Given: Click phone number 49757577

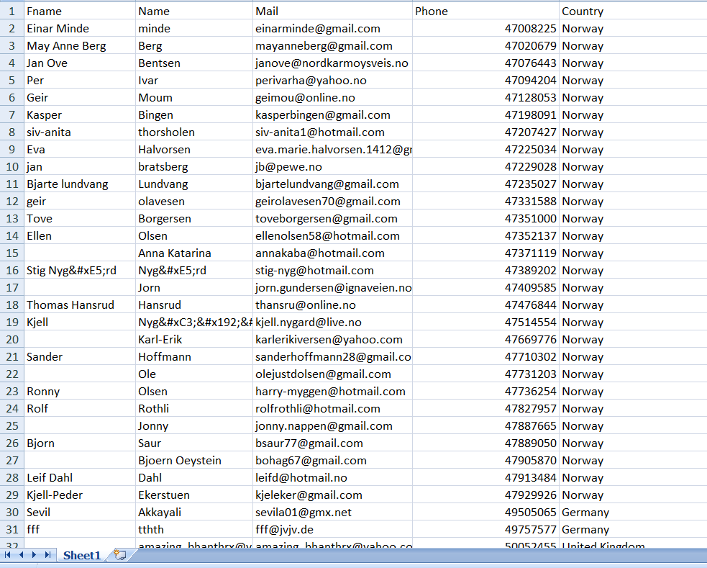Looking at the screenshot, I should (485, 529).
